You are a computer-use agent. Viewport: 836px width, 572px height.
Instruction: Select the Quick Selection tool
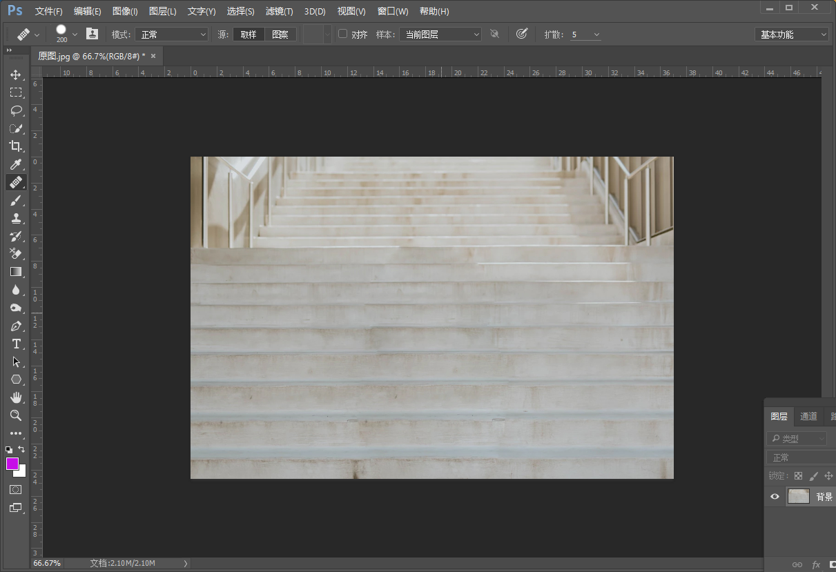tap(16, 128)
